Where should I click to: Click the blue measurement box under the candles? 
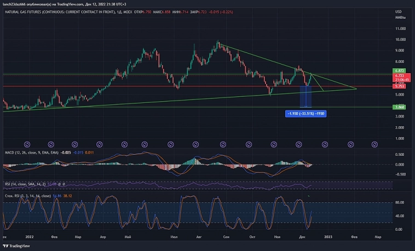pyautogui.click(x=306, y=96)
